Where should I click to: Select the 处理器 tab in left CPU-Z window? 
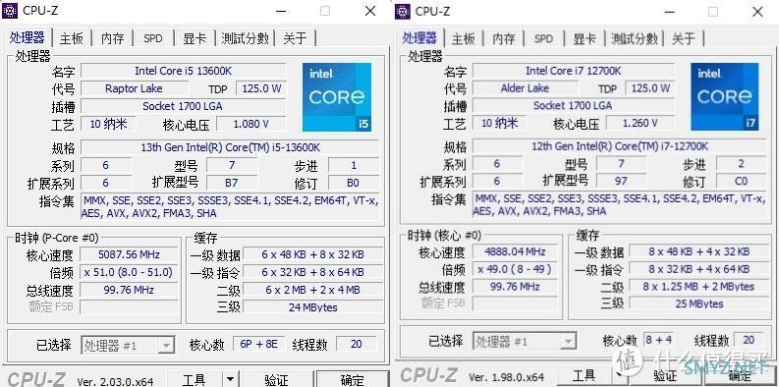tap(28, 37)
